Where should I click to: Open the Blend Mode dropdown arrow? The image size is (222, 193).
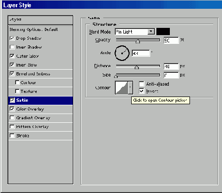pos(151,31)
